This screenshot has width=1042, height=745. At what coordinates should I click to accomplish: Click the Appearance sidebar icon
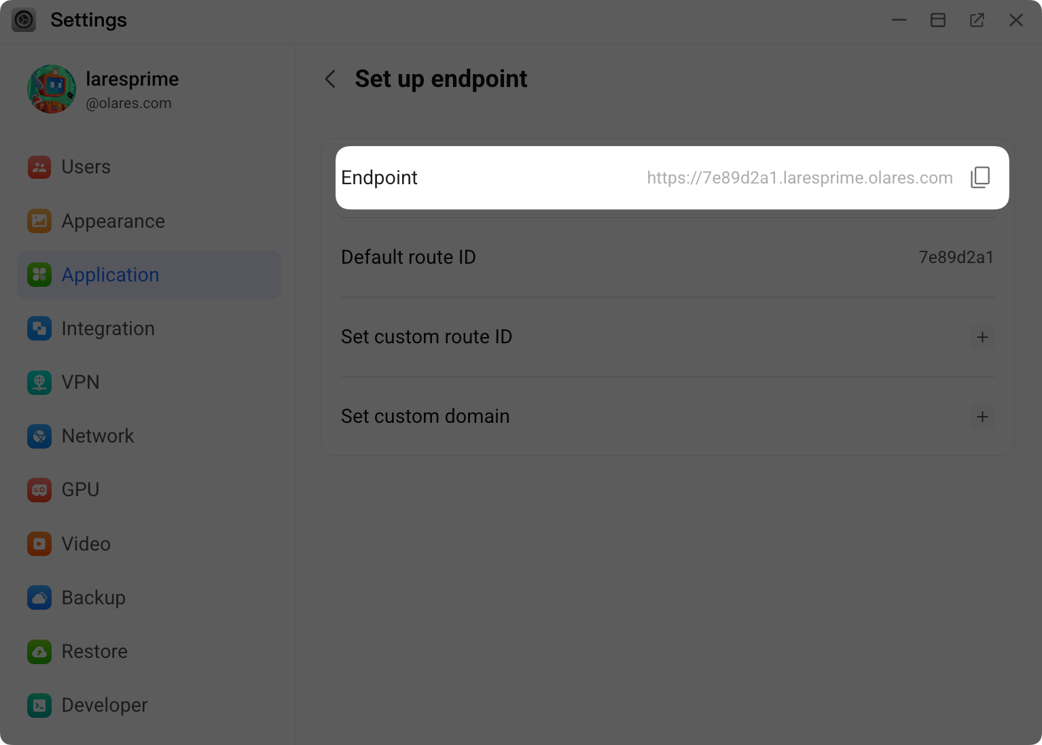tap(39, 221)
